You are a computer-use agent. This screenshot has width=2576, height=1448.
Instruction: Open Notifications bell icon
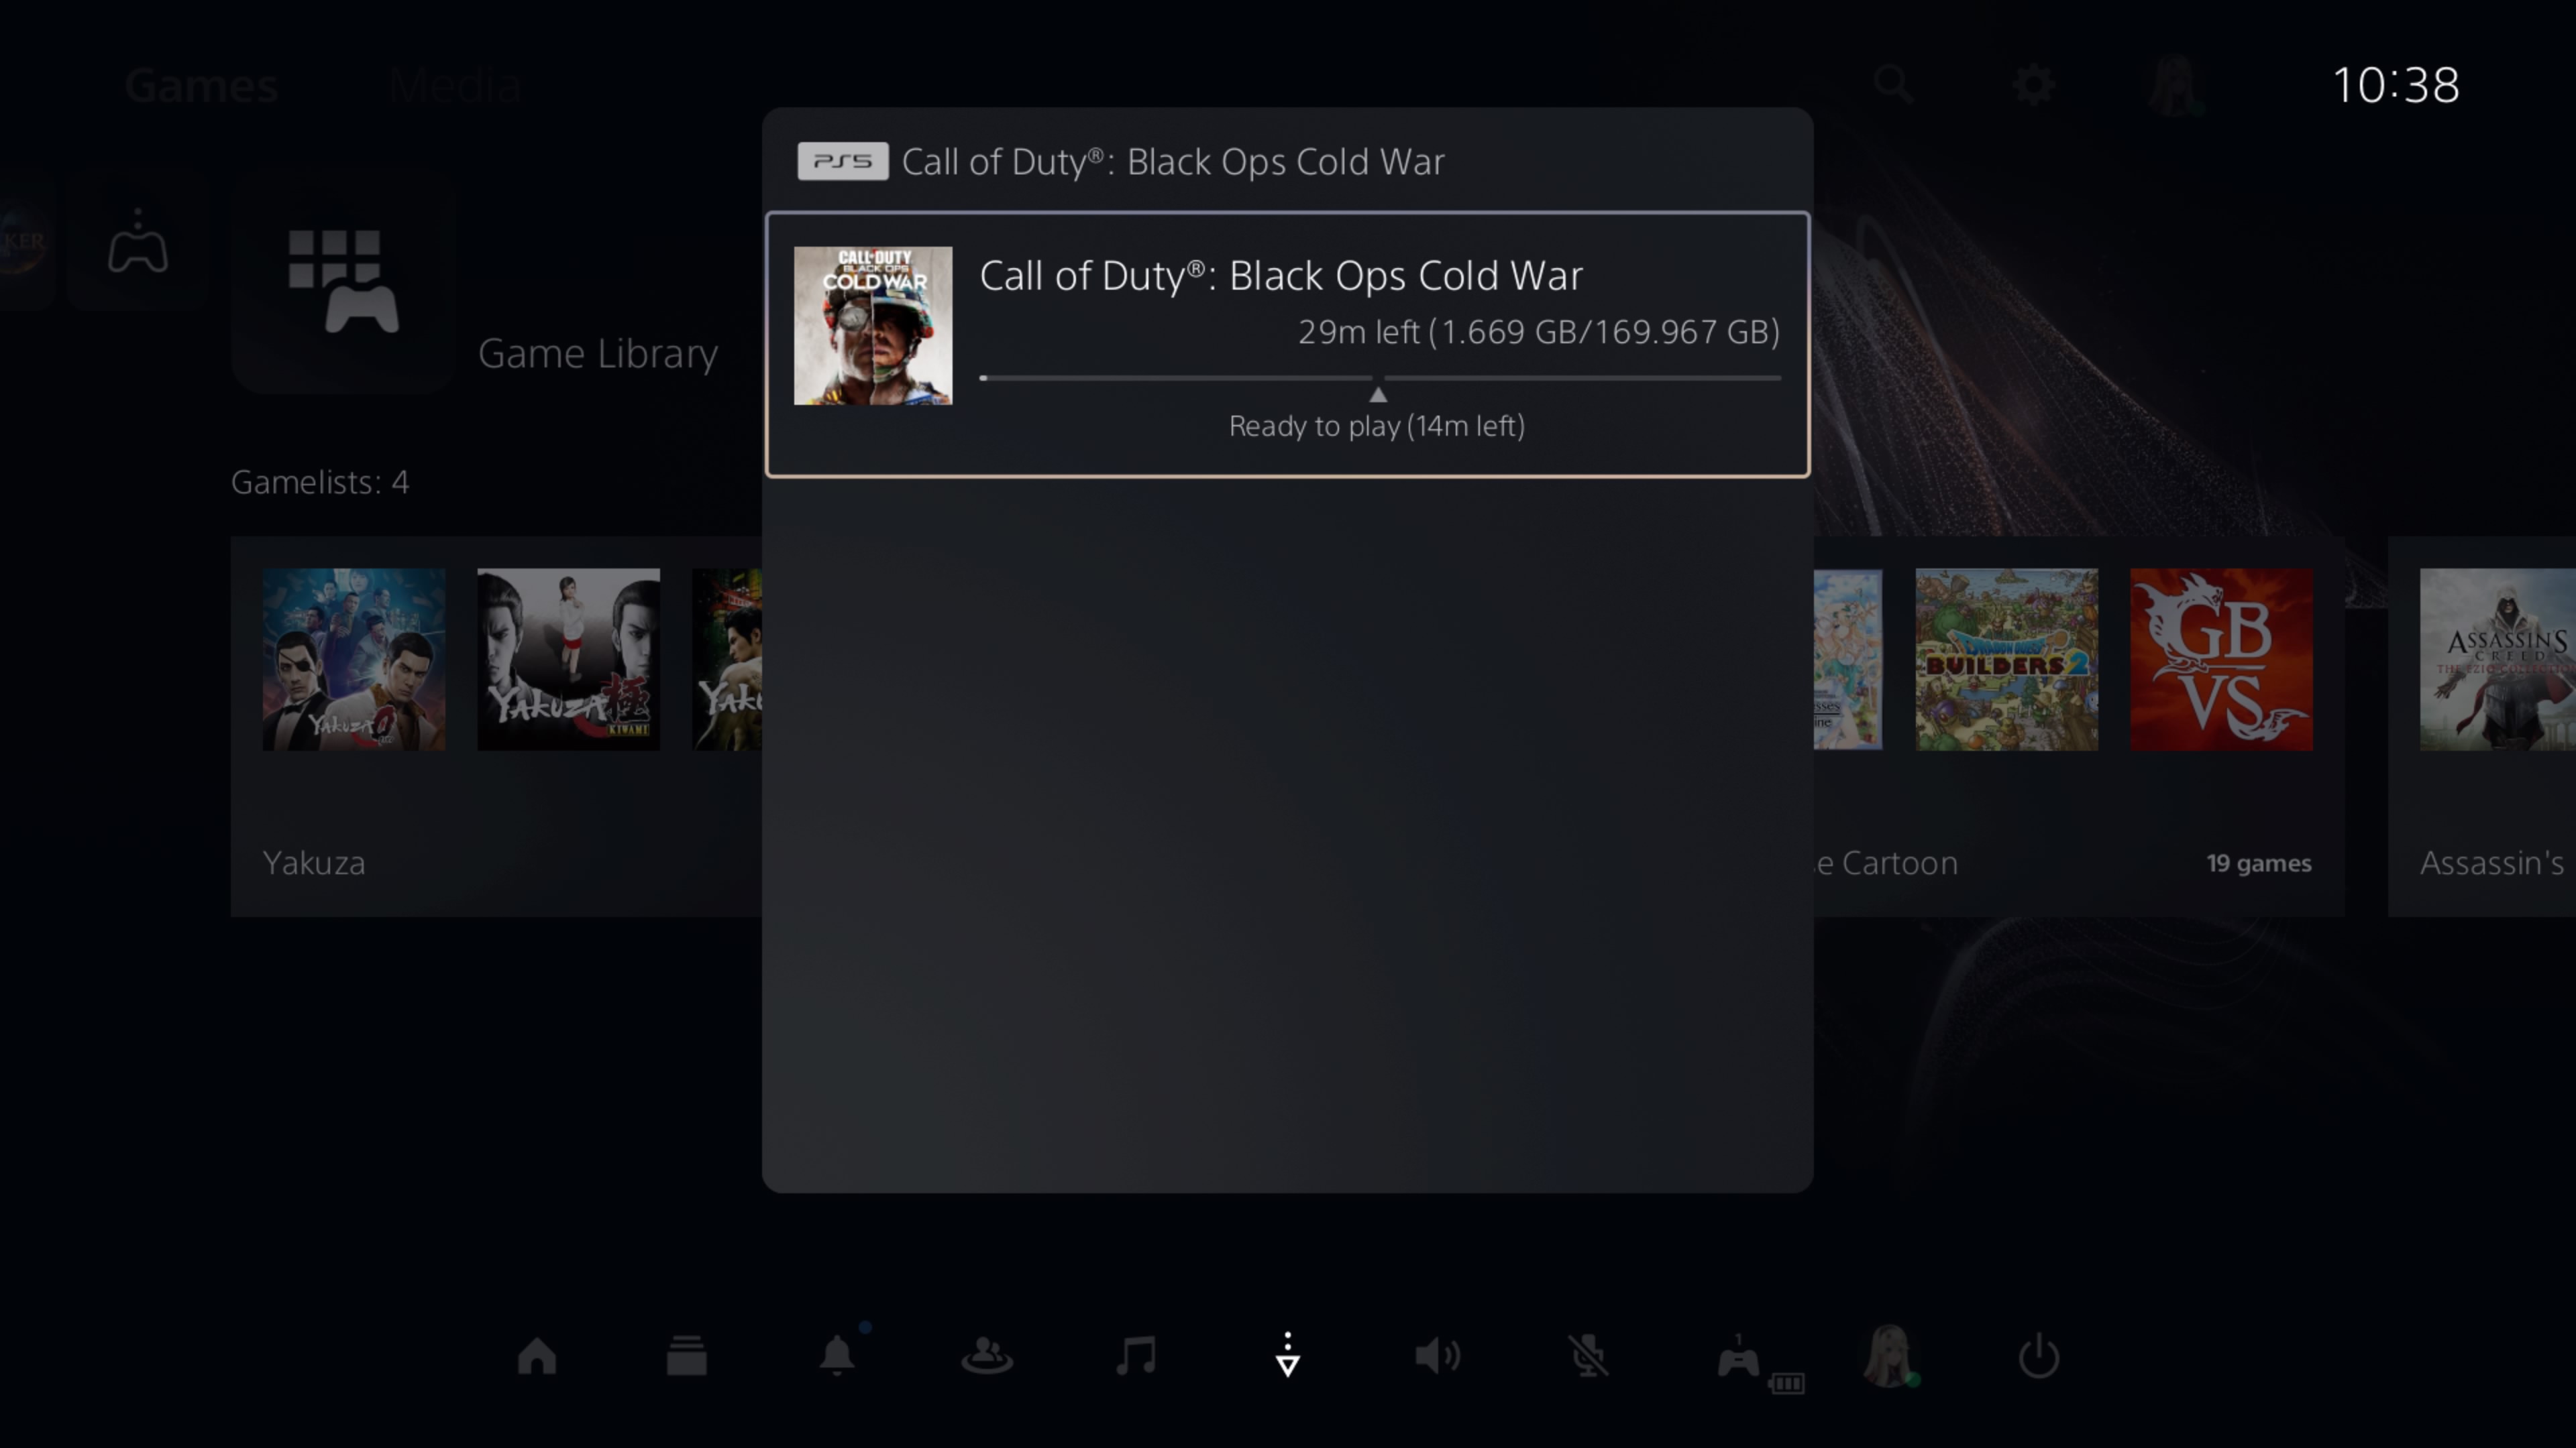[837, 1355]
